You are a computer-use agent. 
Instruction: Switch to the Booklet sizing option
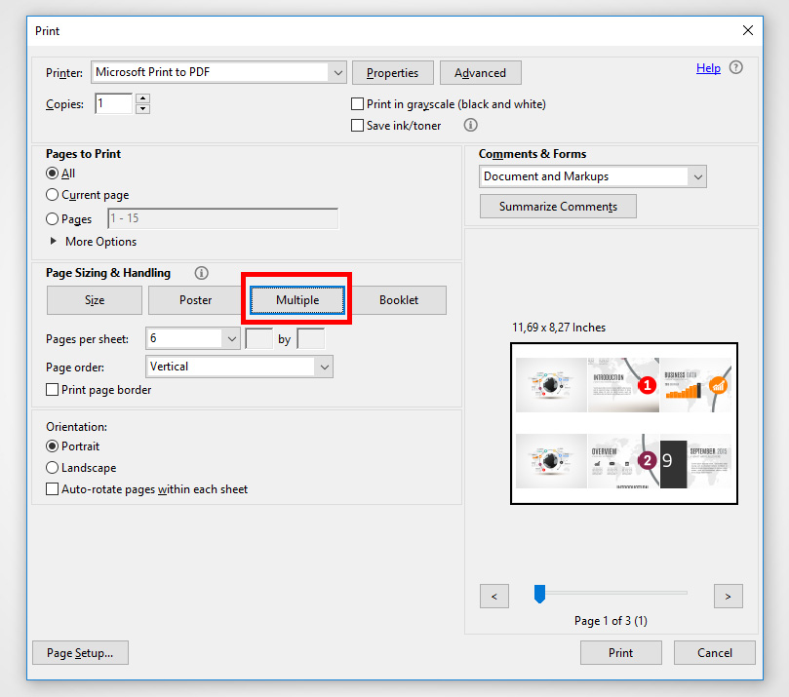tap(399, 300)
